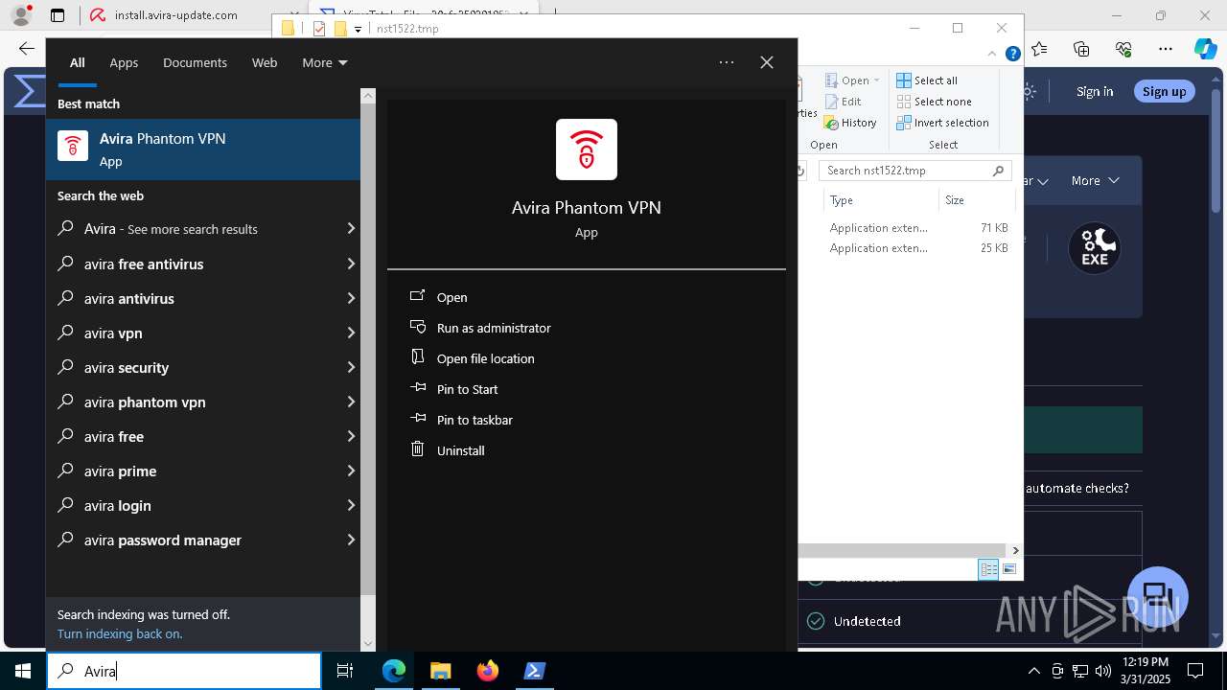This screenshot has width=1227, height=690.
Task: Show hidden system tray icons
Action: click(1033, 671)
